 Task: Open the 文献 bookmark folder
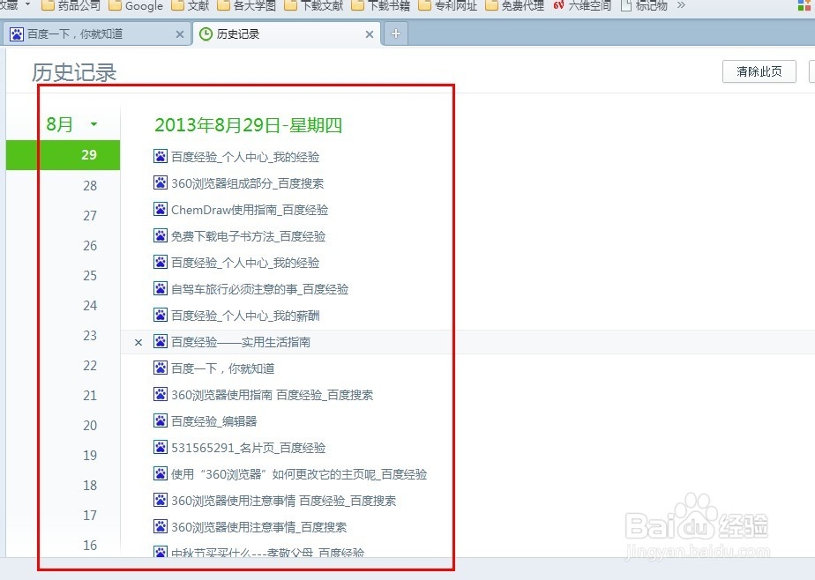tap(191, 5)
